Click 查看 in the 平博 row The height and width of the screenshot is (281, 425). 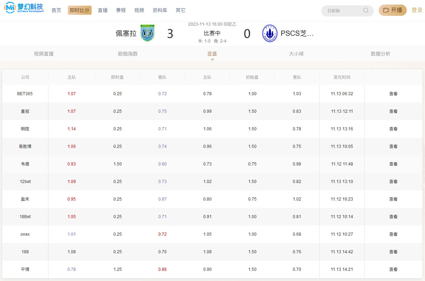[393, 269]
